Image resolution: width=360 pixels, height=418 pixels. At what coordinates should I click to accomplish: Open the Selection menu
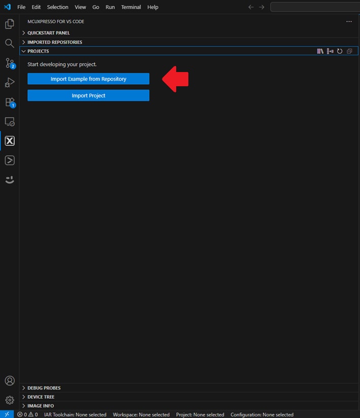[x=58, y=7]
